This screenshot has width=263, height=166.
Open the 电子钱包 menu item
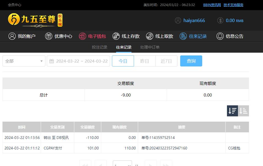coord(92,36)
